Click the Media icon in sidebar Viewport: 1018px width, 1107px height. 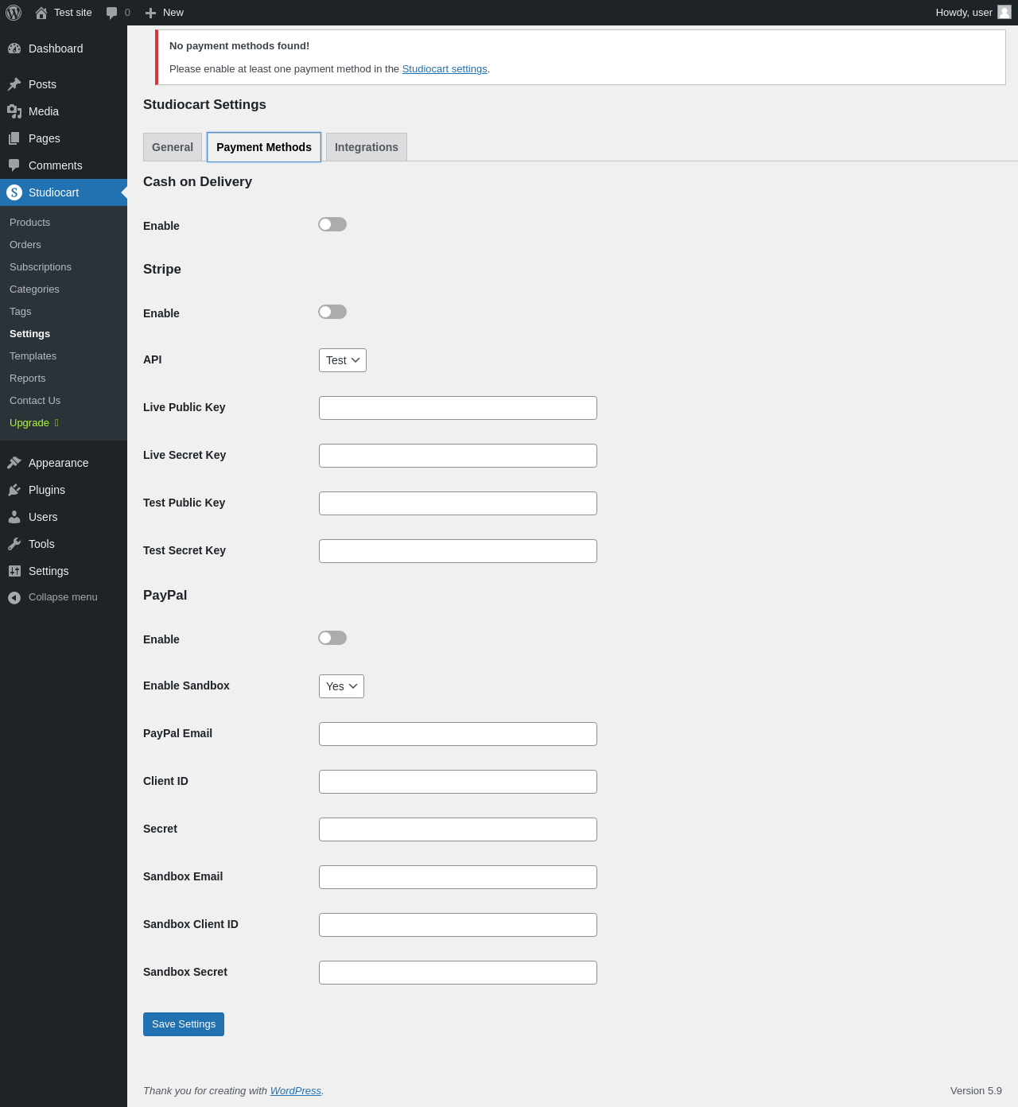tap(14, 111)
